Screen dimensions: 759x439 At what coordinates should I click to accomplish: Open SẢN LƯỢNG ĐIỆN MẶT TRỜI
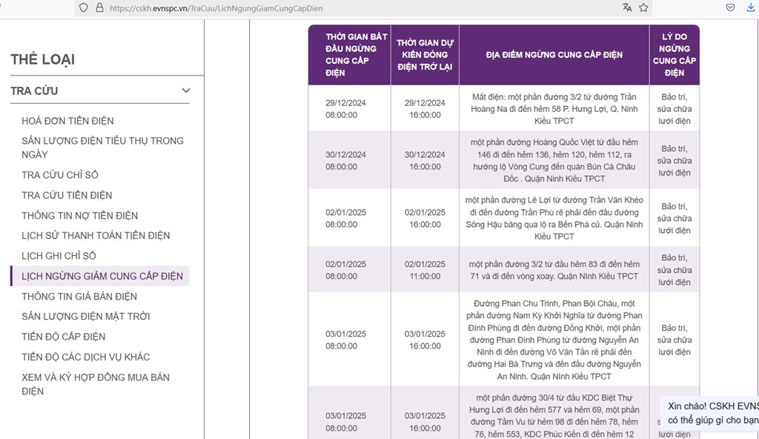coord(86,317)
